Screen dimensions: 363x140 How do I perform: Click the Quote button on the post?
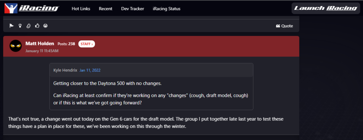285,26
